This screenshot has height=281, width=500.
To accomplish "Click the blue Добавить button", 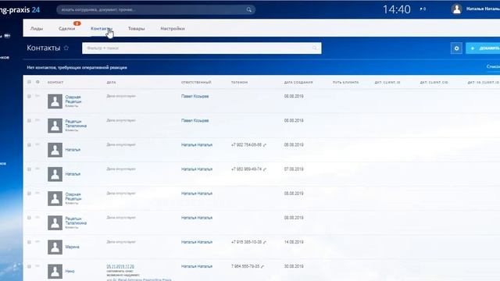I will click(x=483, y=48).
